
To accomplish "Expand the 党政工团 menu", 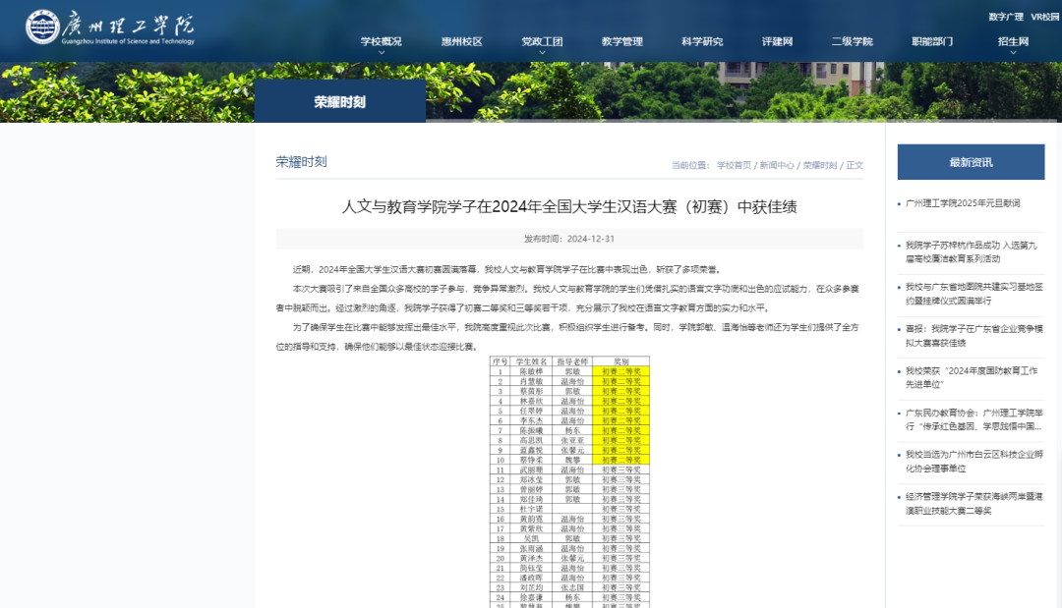I will click(542, 41).
